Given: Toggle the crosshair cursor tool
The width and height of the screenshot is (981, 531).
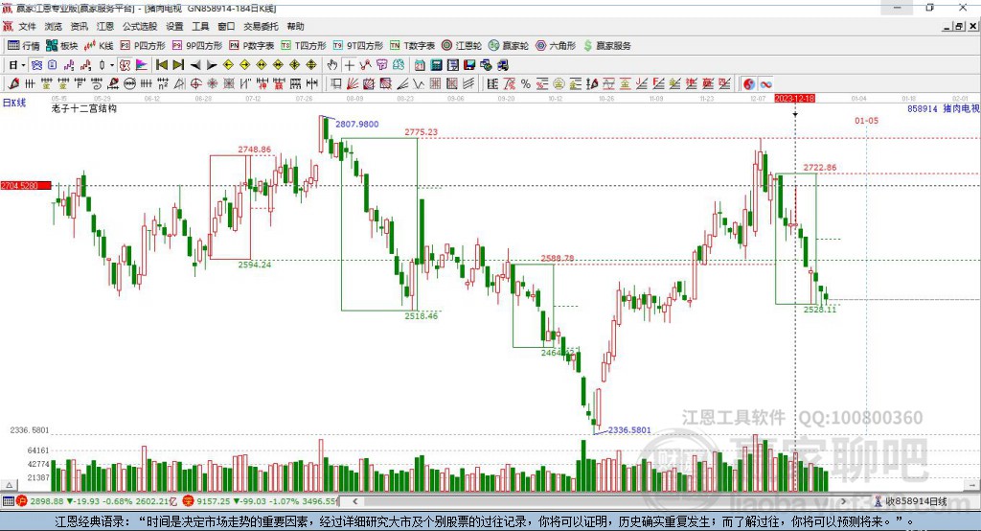Looking at the screenshot, I should 349,65.
